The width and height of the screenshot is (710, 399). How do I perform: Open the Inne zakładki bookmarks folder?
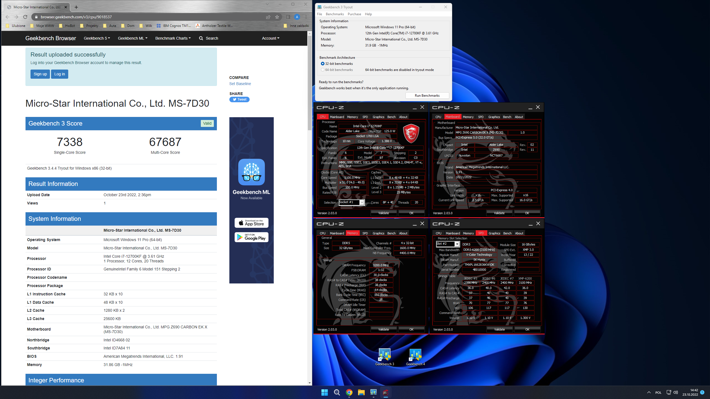296,26
